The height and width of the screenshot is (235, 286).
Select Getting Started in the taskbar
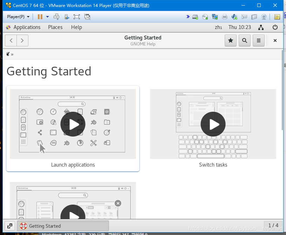coord(63,226)
